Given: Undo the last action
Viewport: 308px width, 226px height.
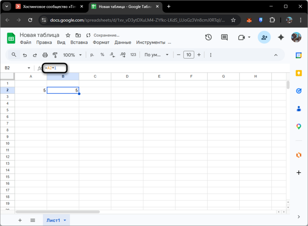Looking at the screenshot, I should coord(25,55).
